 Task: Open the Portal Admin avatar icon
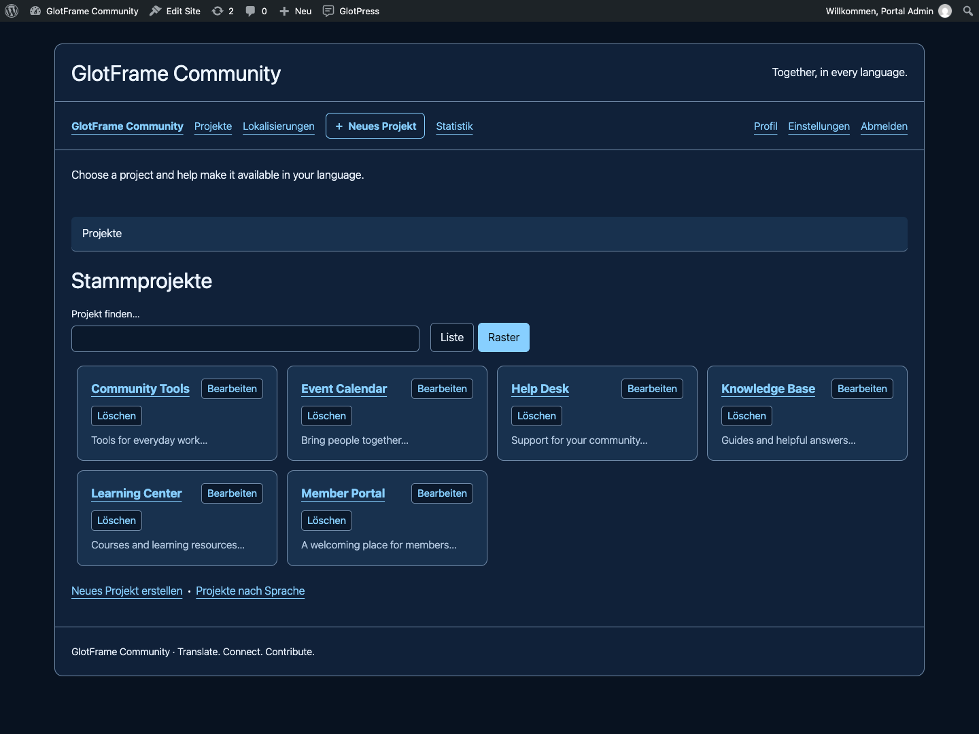945,11
